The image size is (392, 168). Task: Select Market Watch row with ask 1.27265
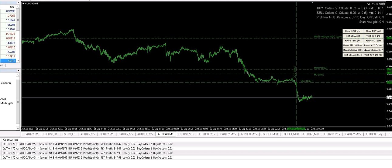tap(8, 15)
